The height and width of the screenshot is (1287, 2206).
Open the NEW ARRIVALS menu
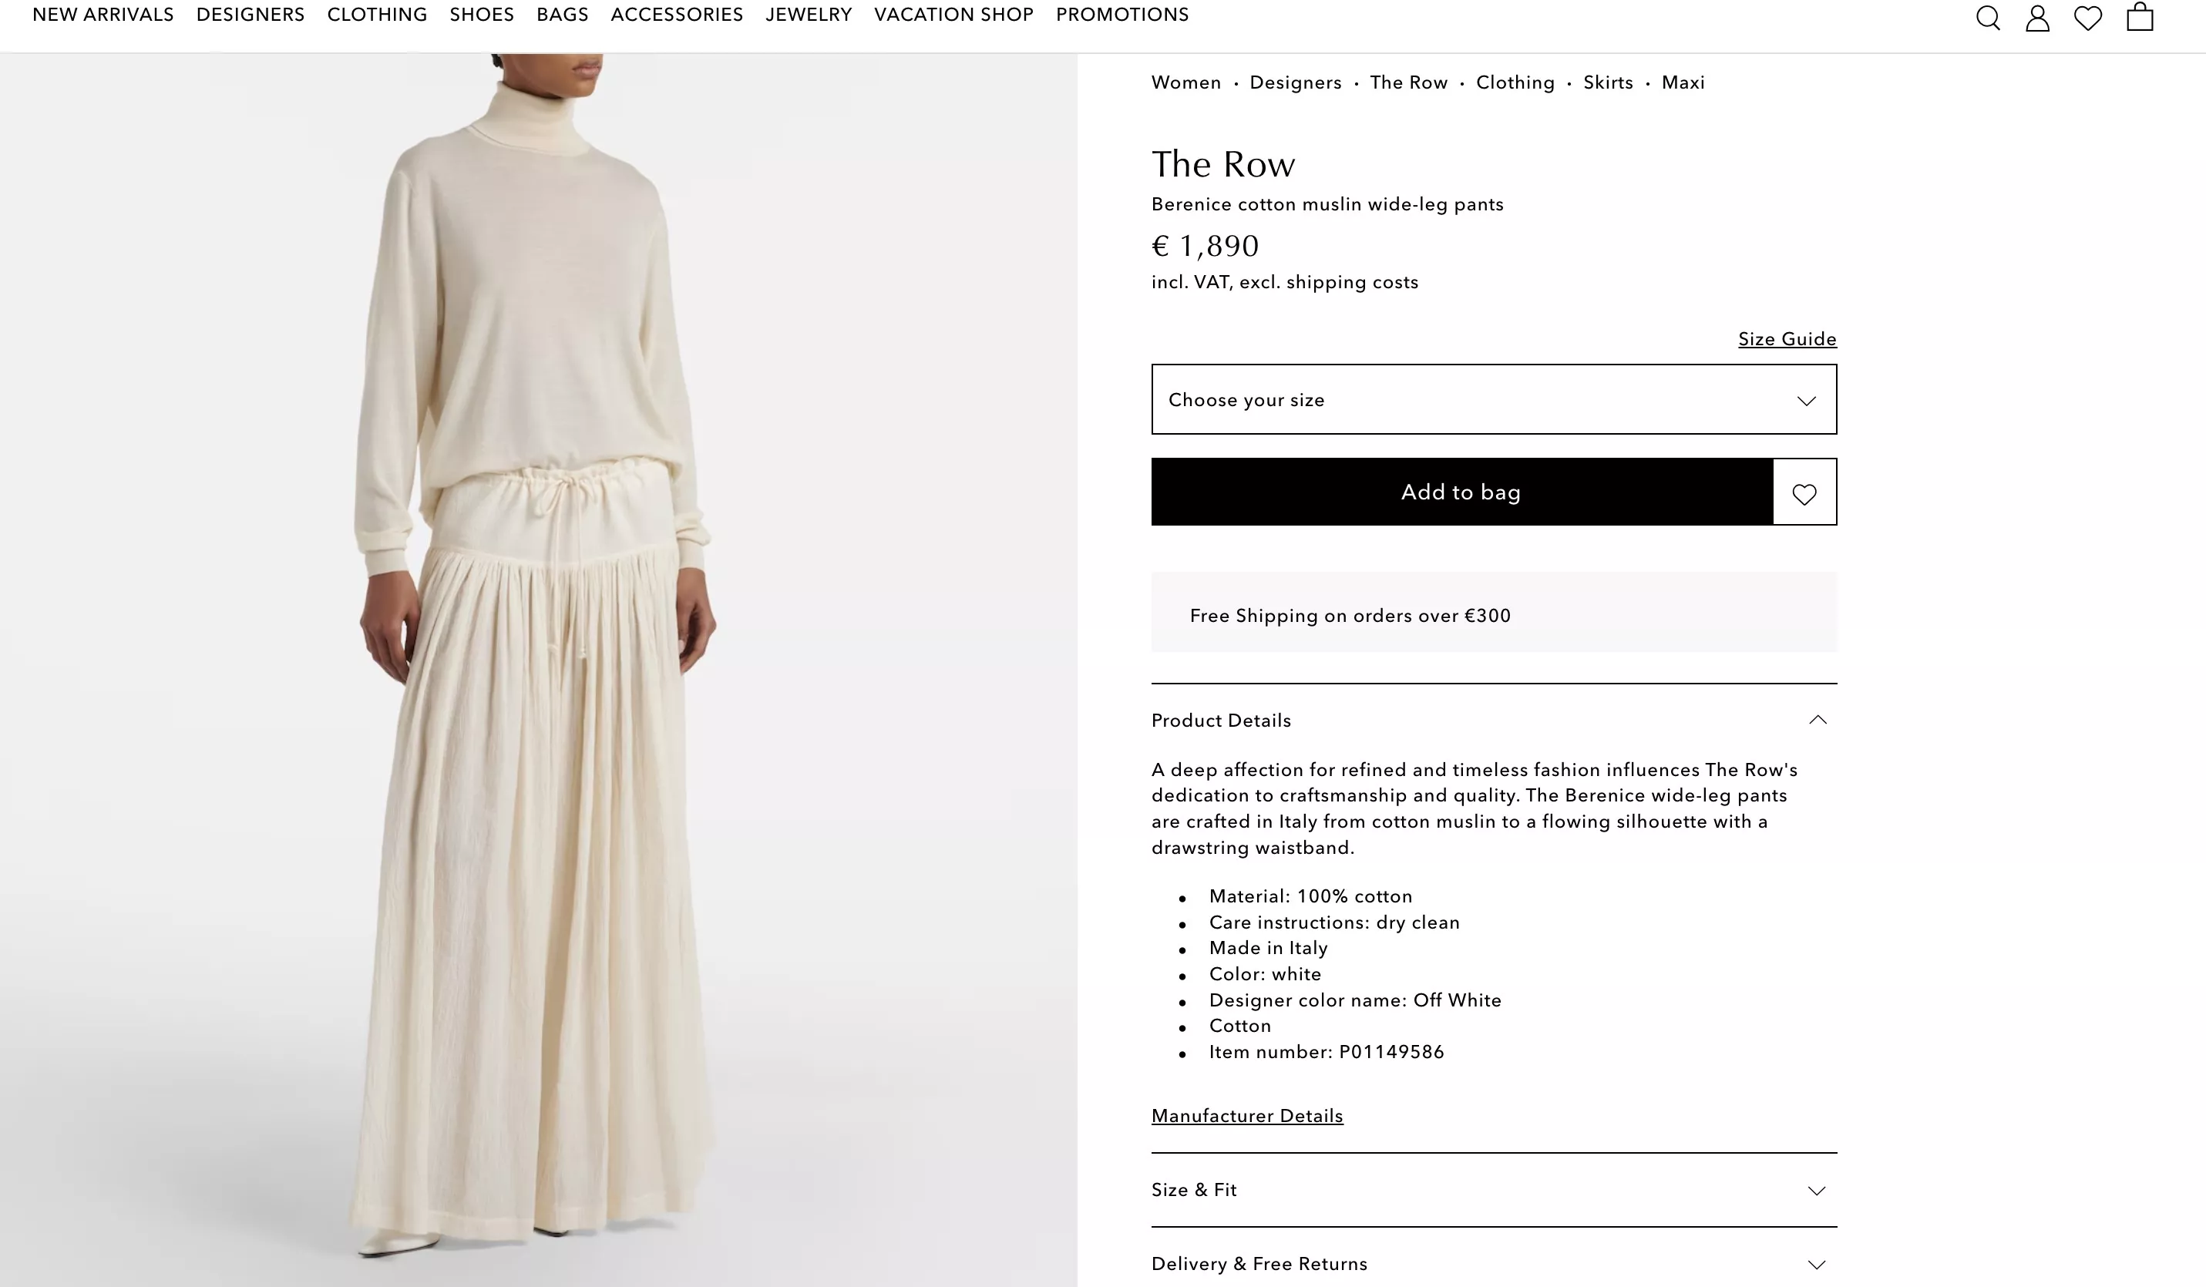[x=103, y=15]
